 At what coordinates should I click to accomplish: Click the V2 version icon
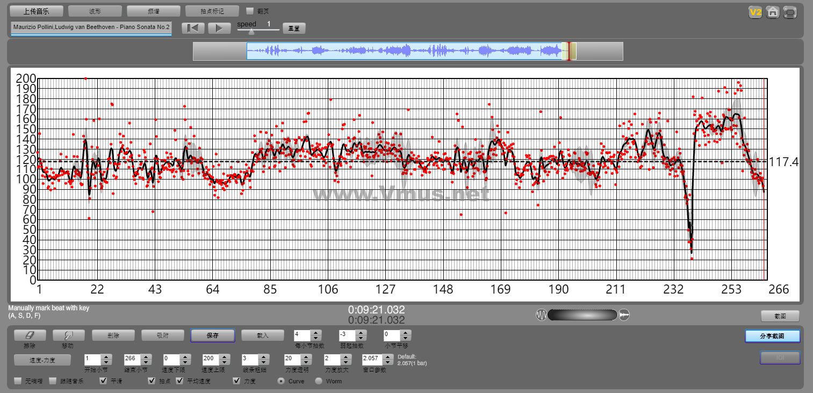click(756, 12)
